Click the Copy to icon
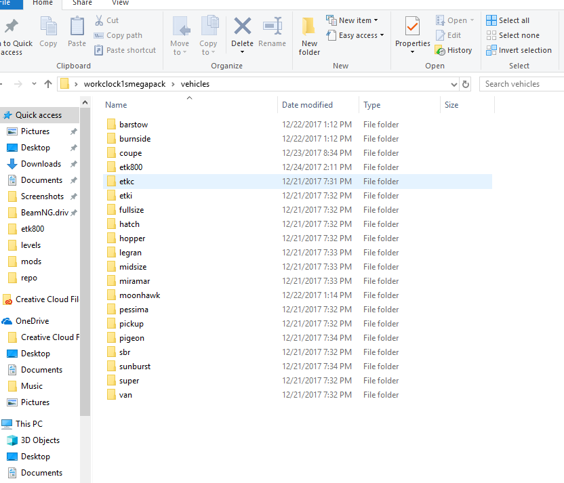The width and height of the screenshot is (564, 483). (209, 25)
